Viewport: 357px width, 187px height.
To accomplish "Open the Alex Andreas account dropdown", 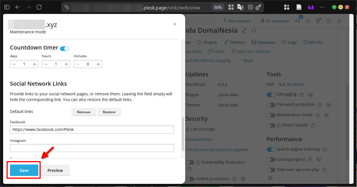I will point(238,21).
